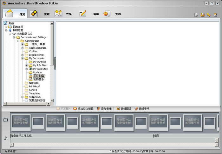Select the Updater folder

(37, 72)
